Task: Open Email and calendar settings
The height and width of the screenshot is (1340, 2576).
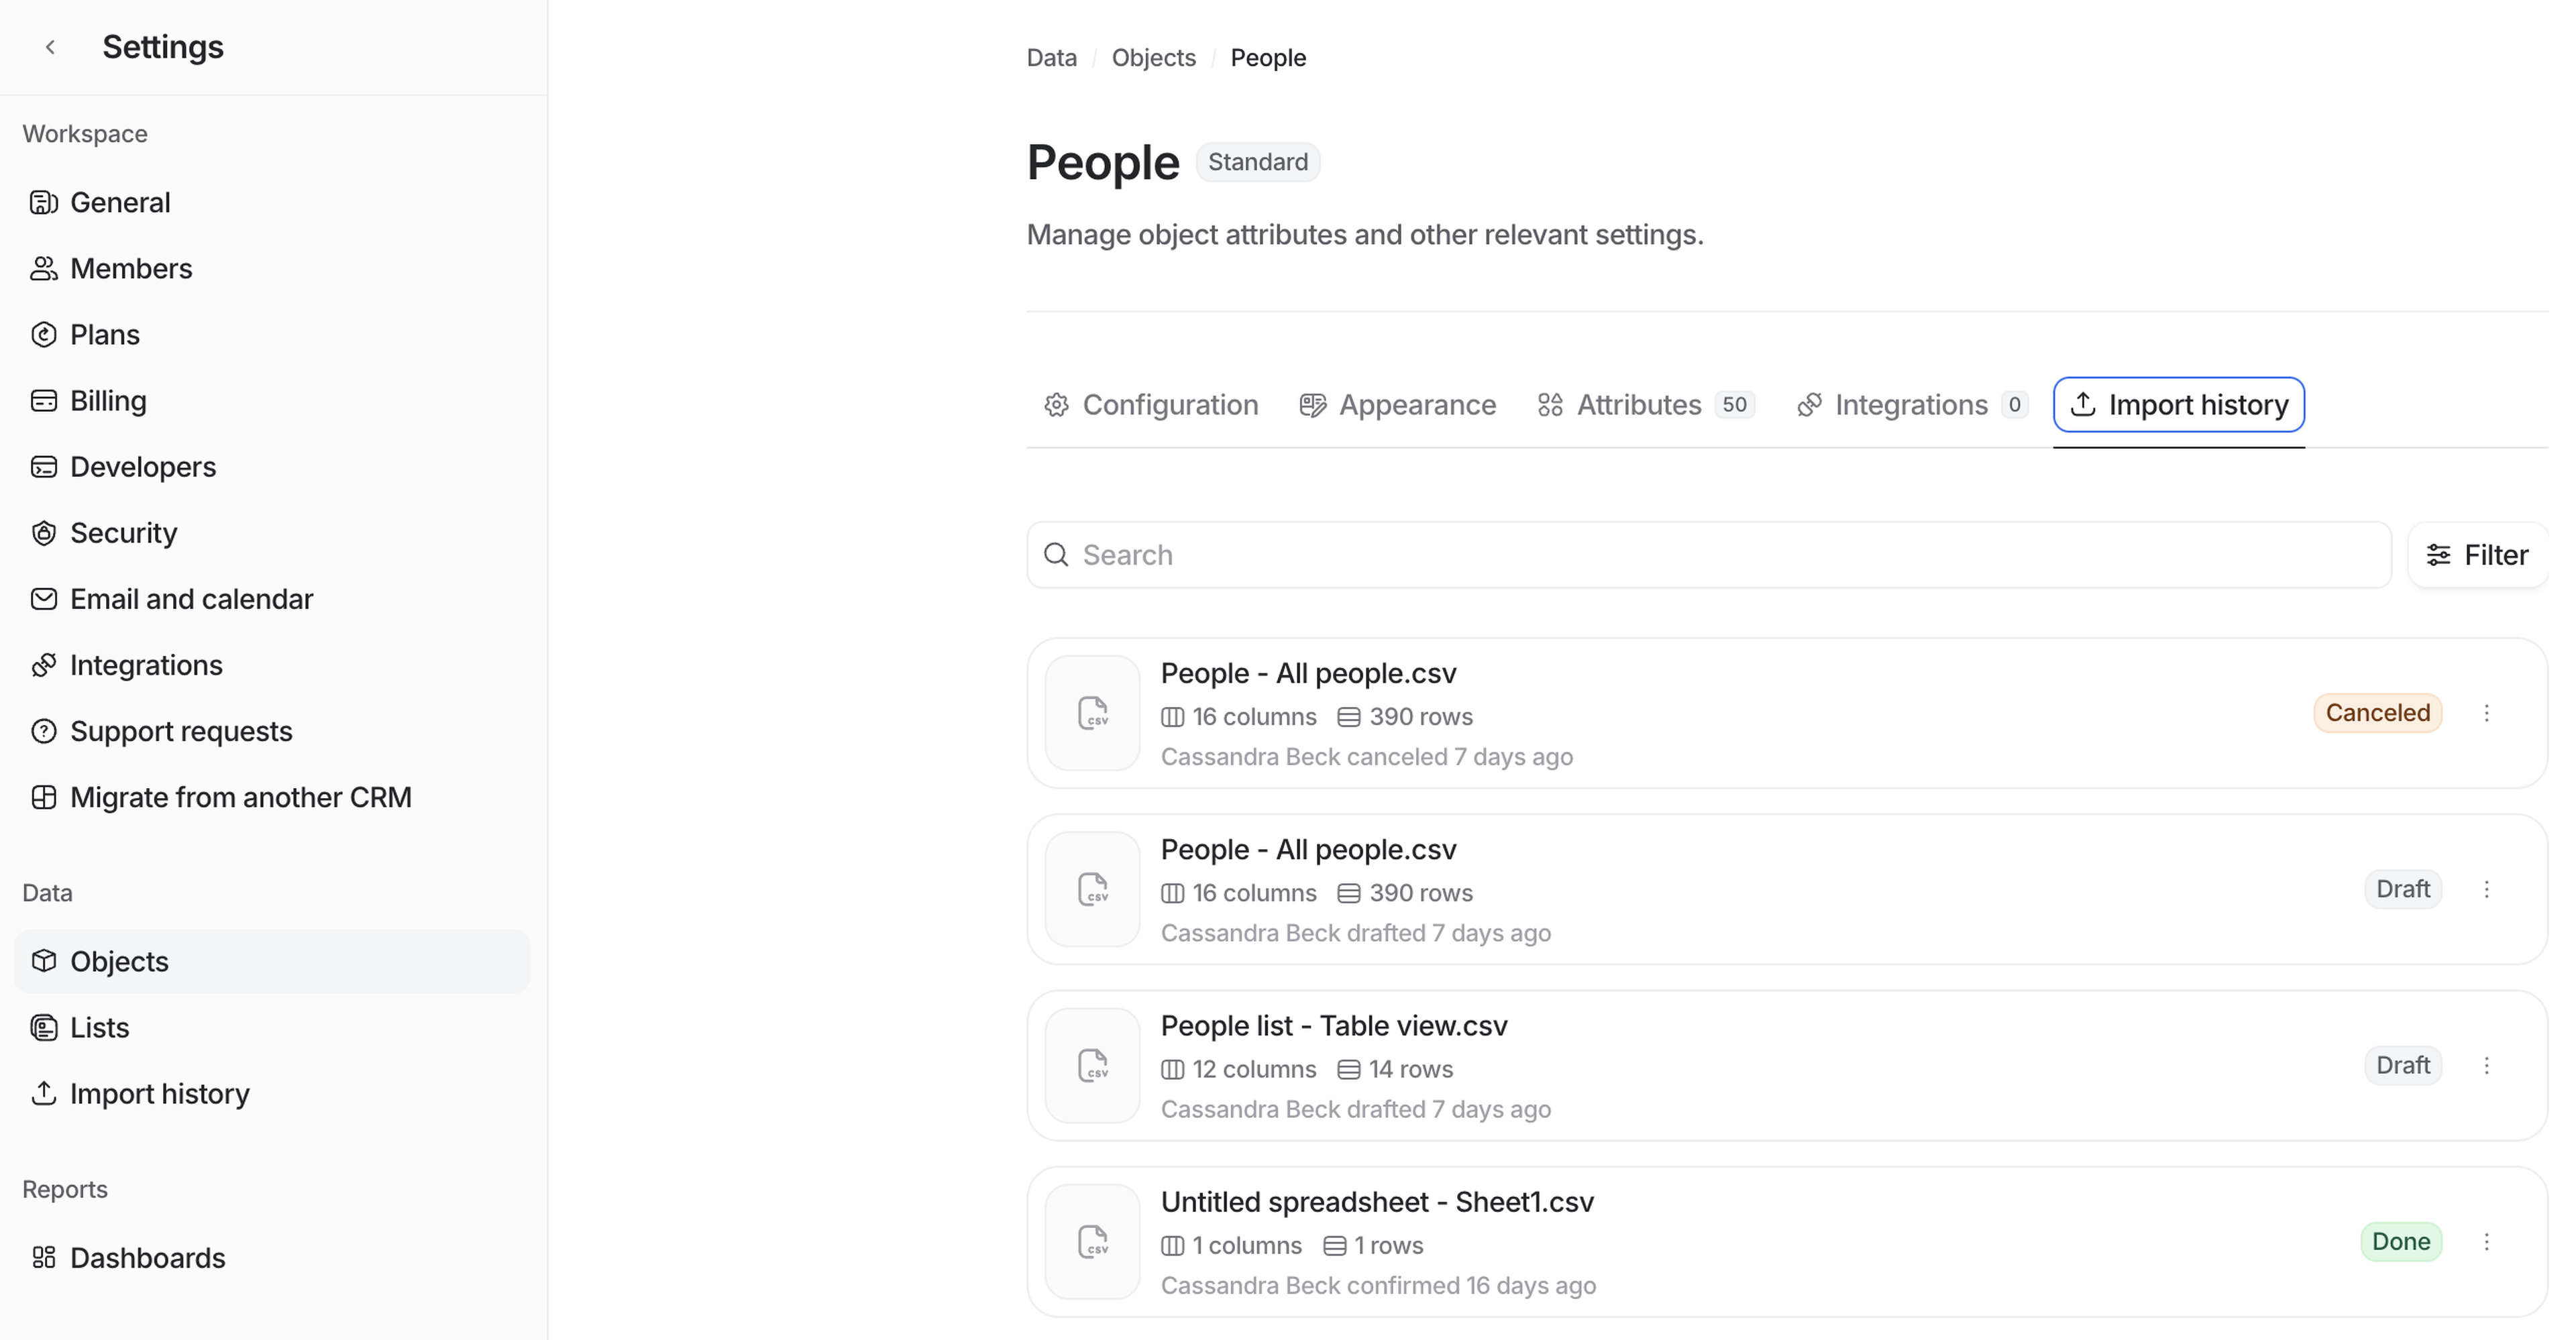Action: click(190, 599)
